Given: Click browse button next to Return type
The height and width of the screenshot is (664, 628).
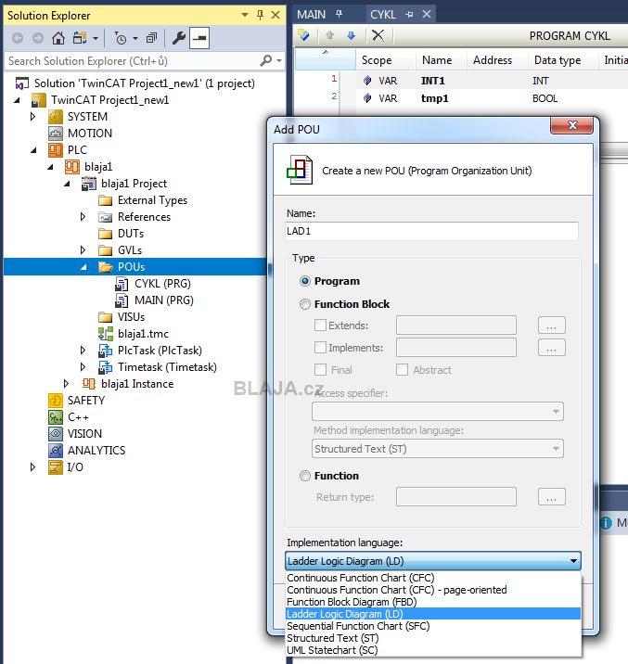Looking at the screenshot, I should pos(551,497).
